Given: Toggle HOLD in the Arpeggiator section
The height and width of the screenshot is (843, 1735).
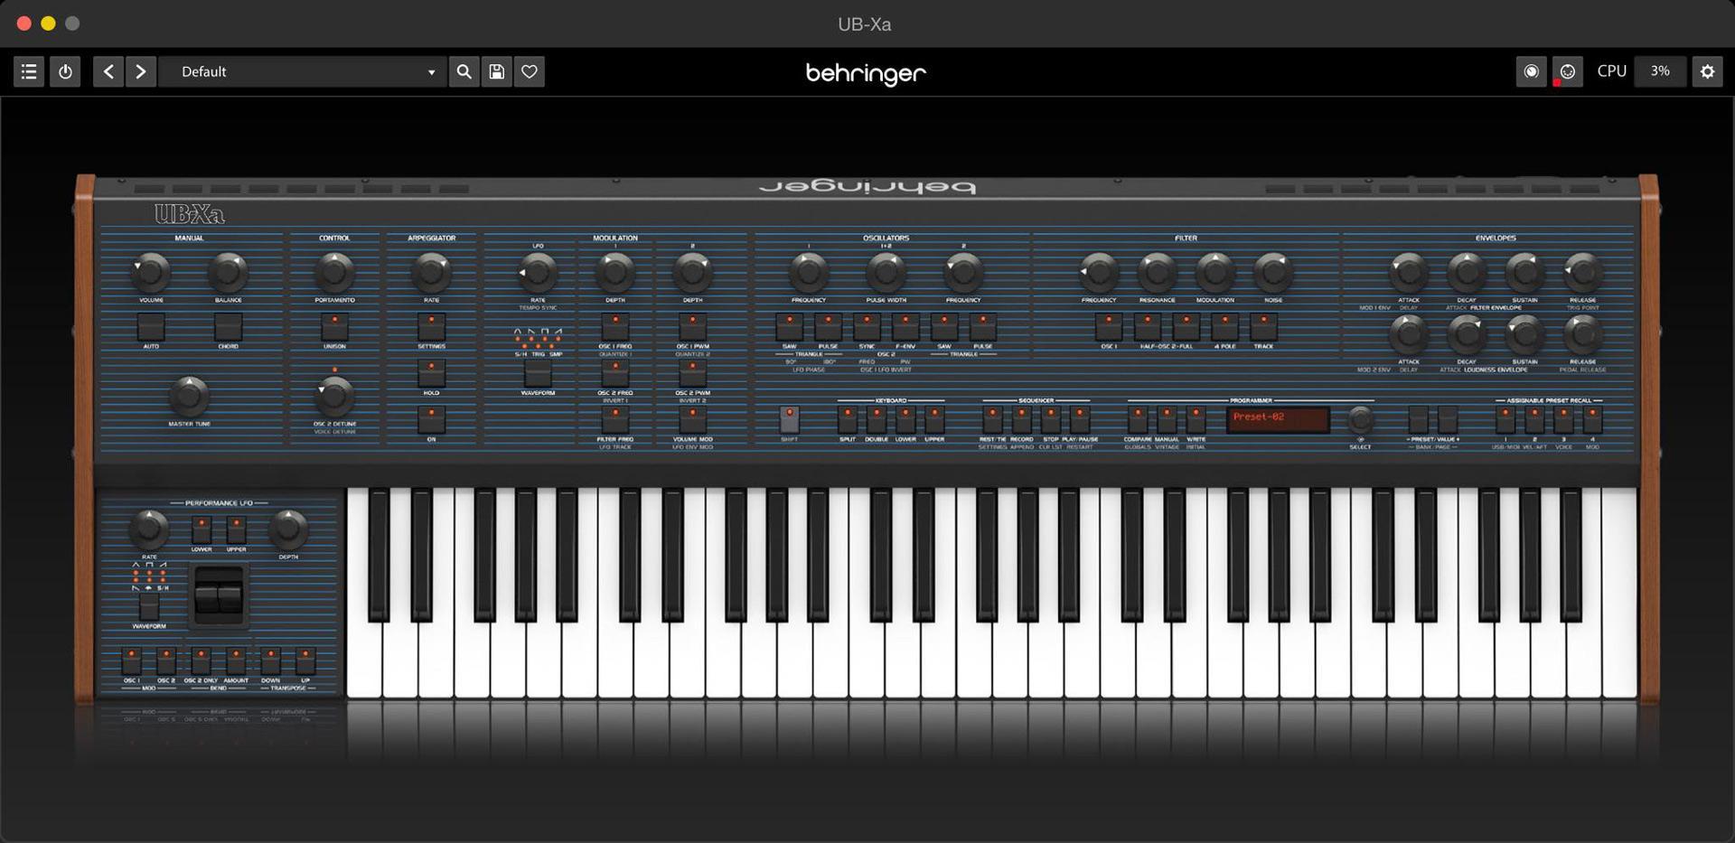Looking at the screenshot, I should point(431,374).
